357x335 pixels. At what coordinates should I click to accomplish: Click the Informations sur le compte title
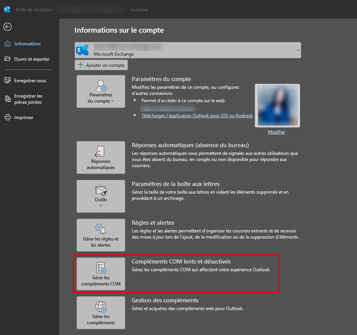tap(119, 30)
